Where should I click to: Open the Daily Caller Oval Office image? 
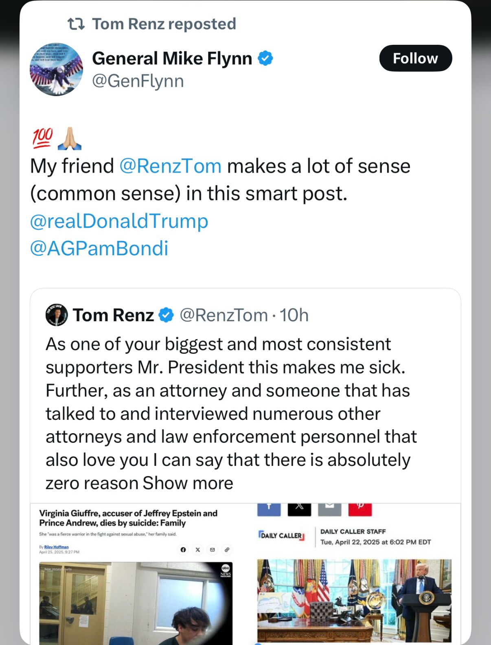coord(354,601)
